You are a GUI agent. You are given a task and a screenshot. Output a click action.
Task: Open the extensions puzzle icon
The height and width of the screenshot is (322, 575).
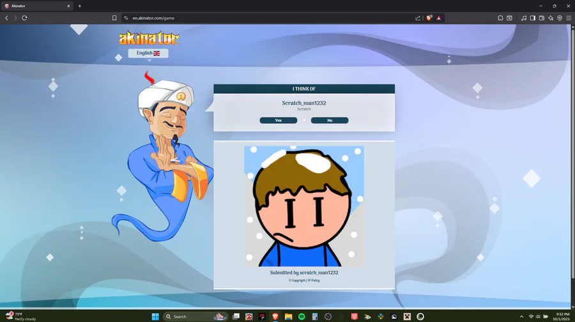pyautogui.click(x=500, y=18)
